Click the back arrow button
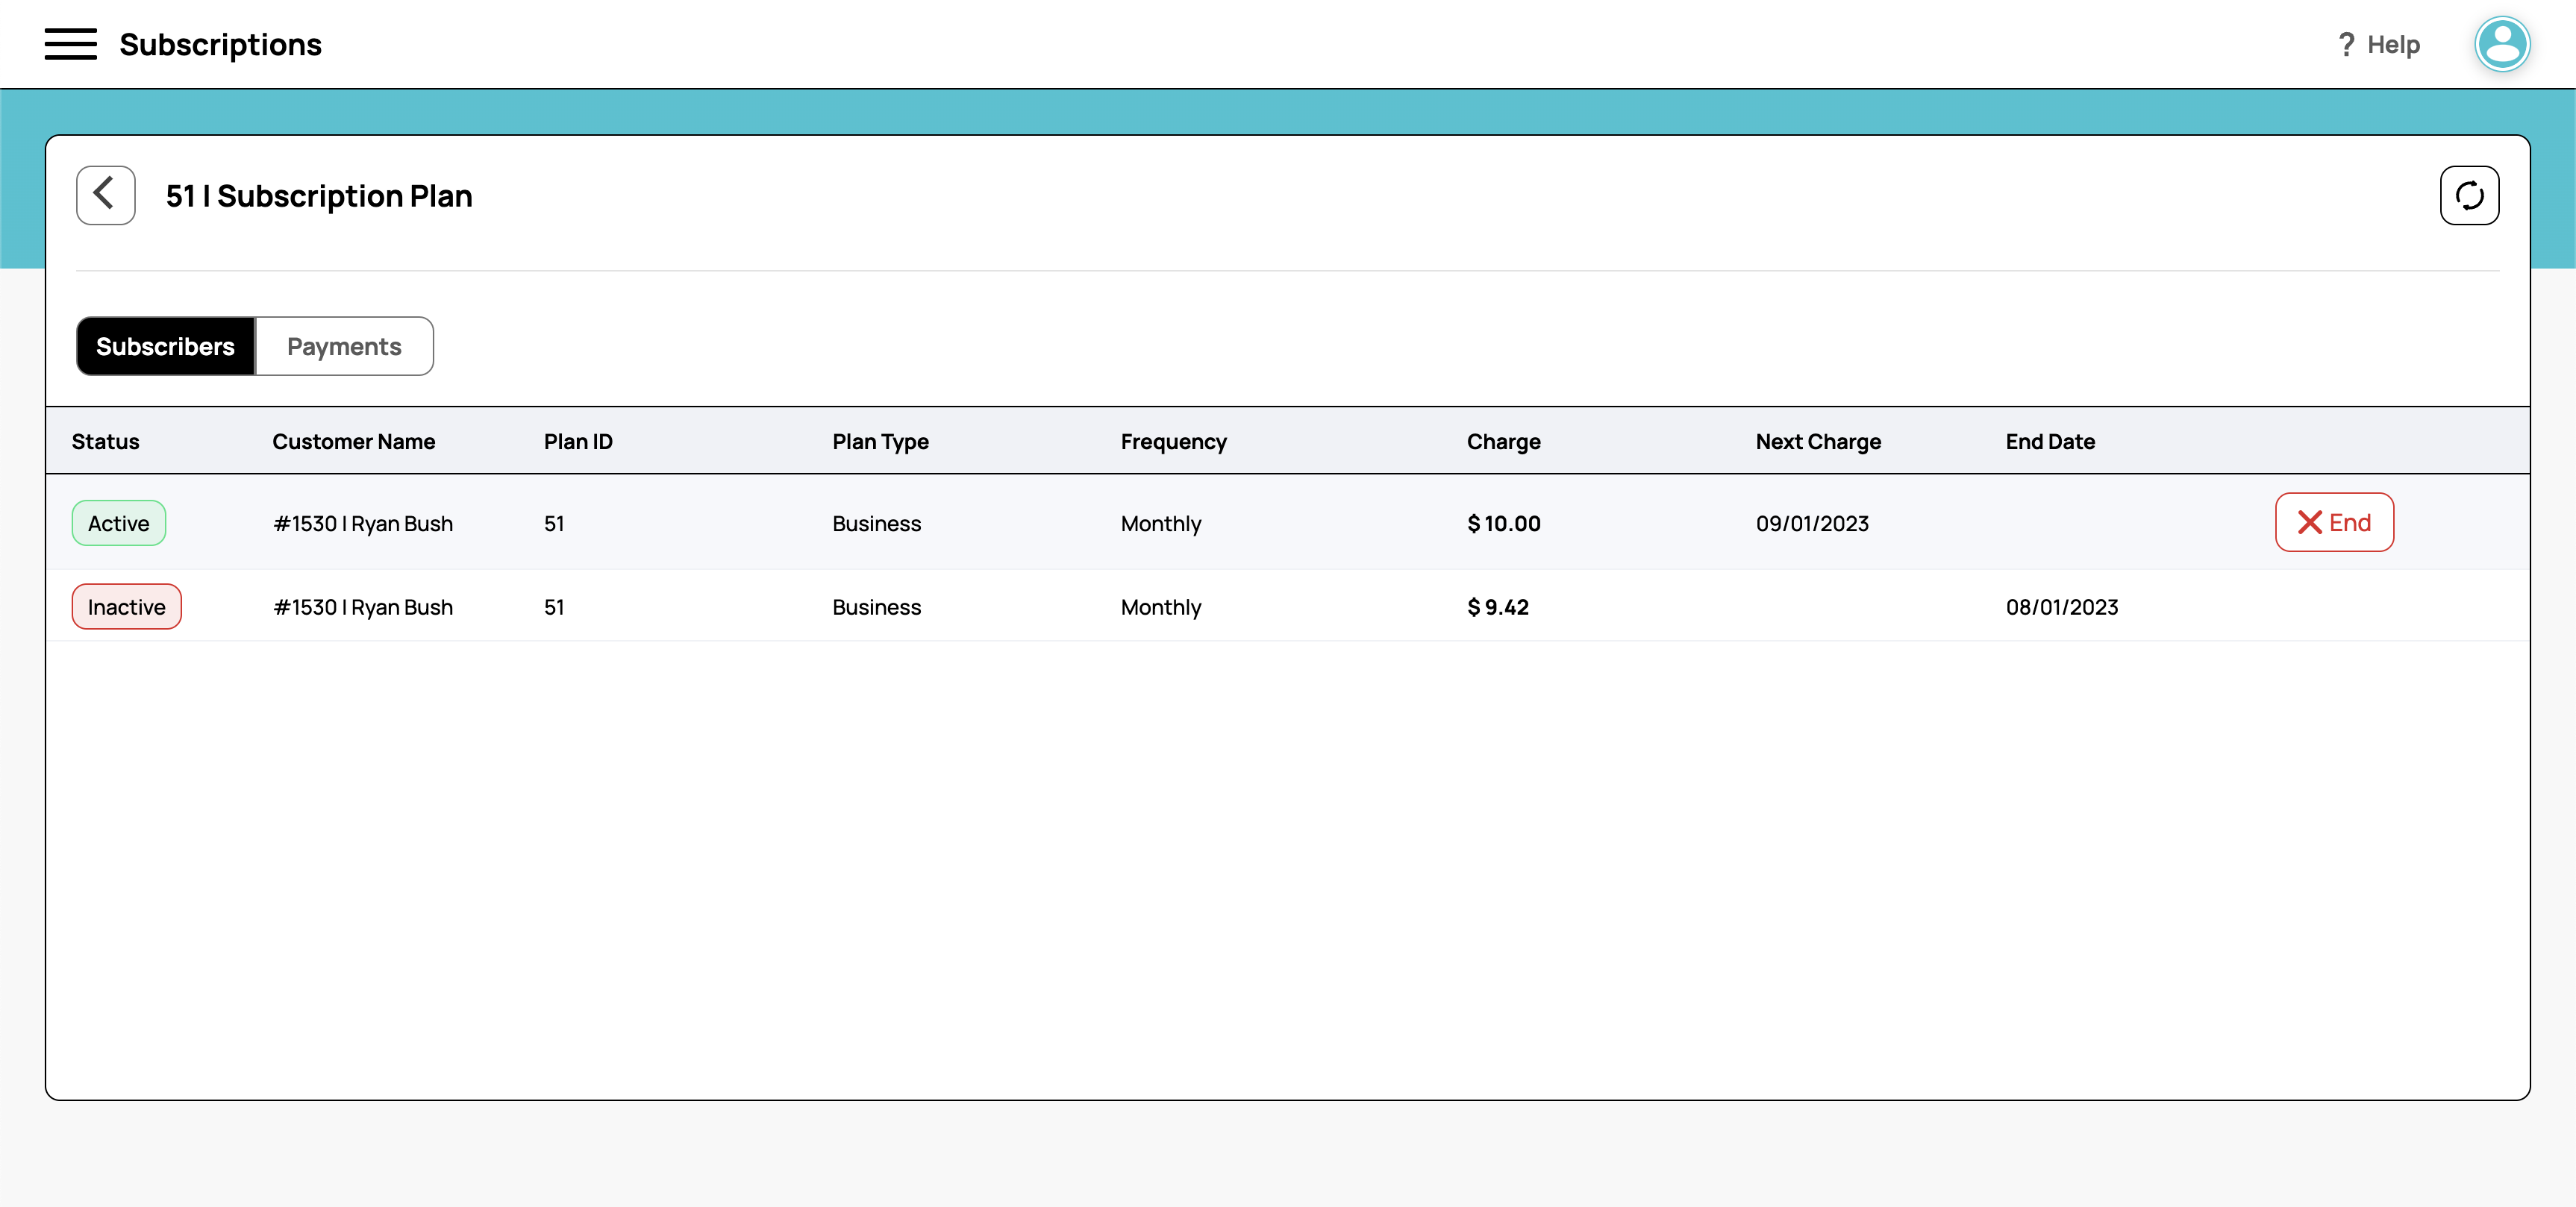This screenshot has width=2576, height=1207. click(x=105, y=195)
